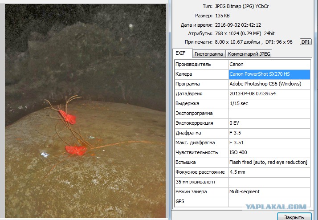This screenshot has height=220, width=318.
Task: Select the EXIF tab
Action: click(181, 53)
